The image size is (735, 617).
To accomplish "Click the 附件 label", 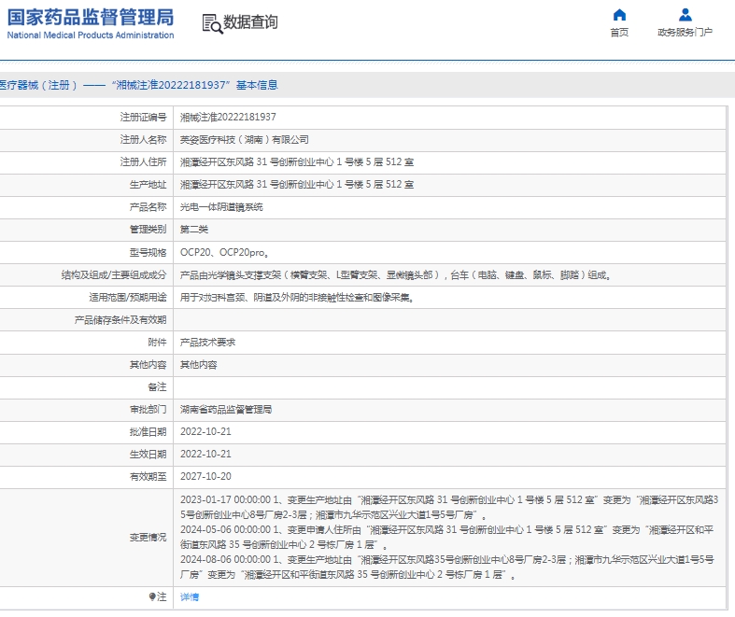I will 157,343.
